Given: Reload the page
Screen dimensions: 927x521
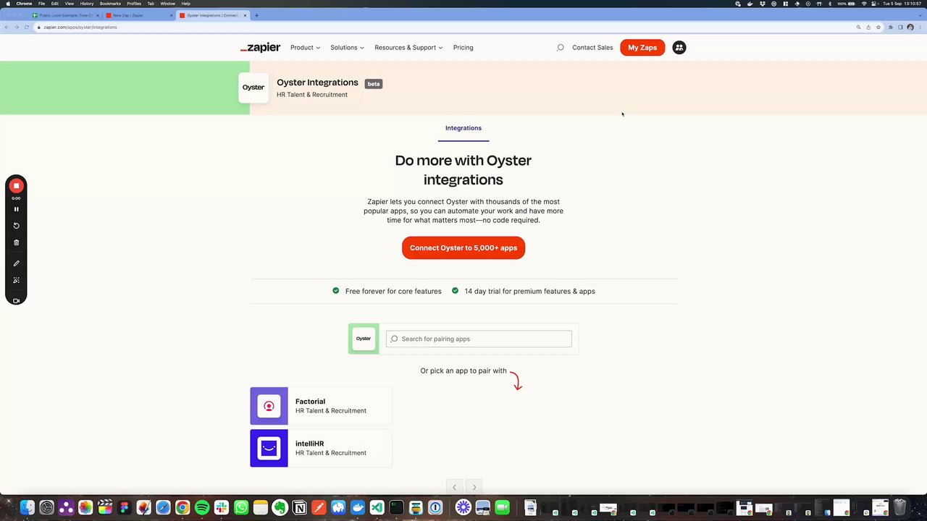Looking at the screenshot, I should 27,27.
